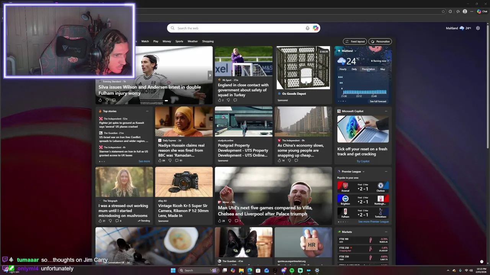Click the microphone voice search icon
The height and width of the screenshot is (275, 490).
pyautogui.click(x=307, y=28)
